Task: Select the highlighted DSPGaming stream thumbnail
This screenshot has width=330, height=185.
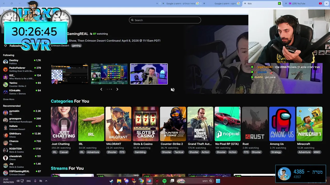Action: click(x=149, y=74)
